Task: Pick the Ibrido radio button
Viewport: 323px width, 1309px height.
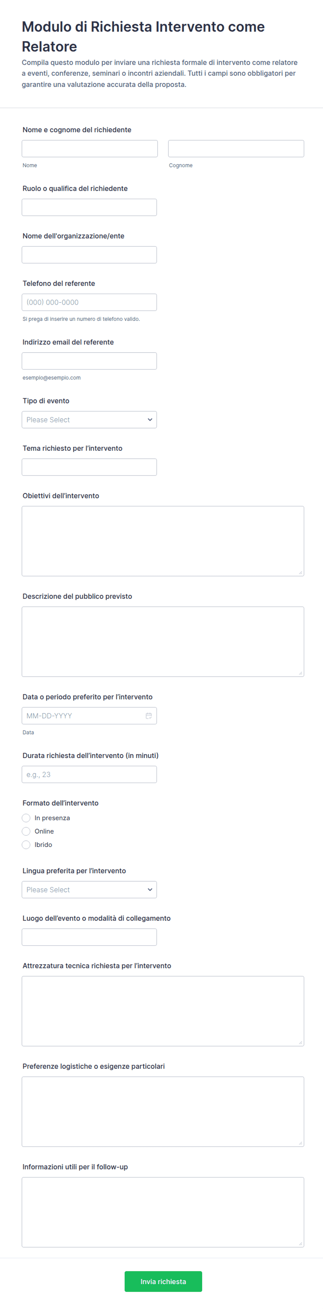Action: pyautogui.click(x=26, y=845)
